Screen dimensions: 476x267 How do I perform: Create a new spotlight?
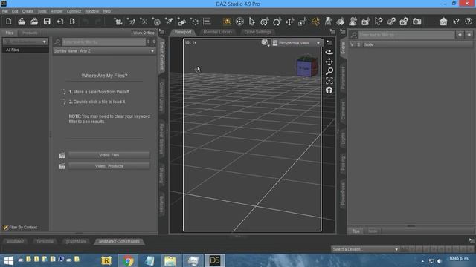click(x=169, y=22)
